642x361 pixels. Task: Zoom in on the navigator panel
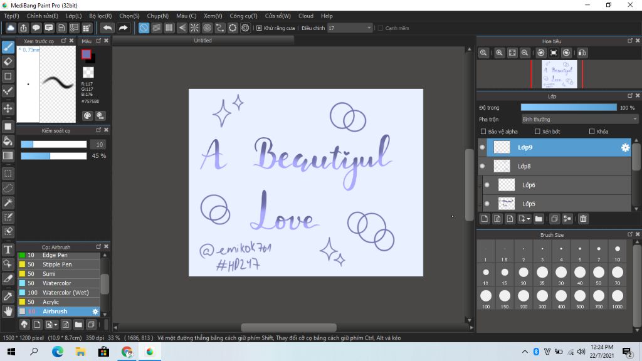499,53
